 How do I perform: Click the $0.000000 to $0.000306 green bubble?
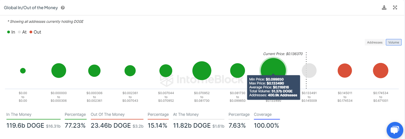(x=59, y=71)
